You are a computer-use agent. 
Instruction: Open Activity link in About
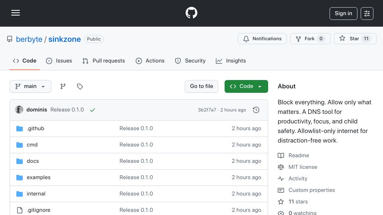point(298,179)
